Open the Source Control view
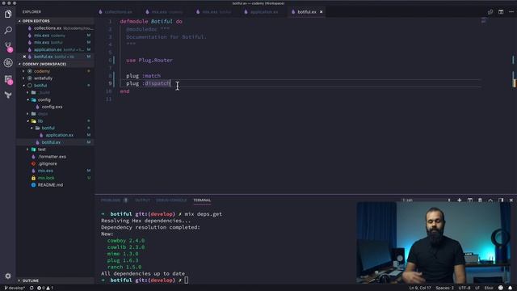 [x=8, y=46]
